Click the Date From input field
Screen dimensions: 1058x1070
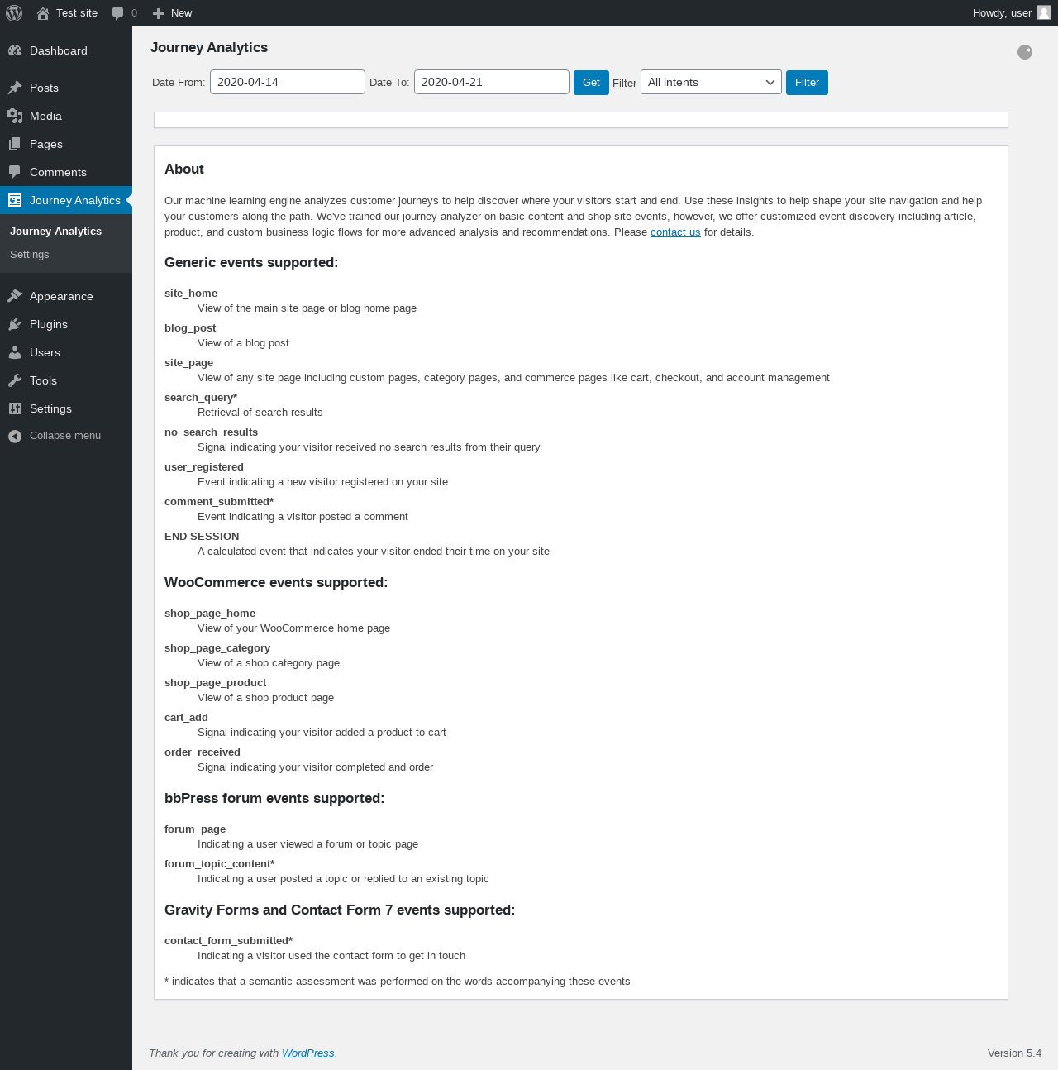[x=288, y=82]
